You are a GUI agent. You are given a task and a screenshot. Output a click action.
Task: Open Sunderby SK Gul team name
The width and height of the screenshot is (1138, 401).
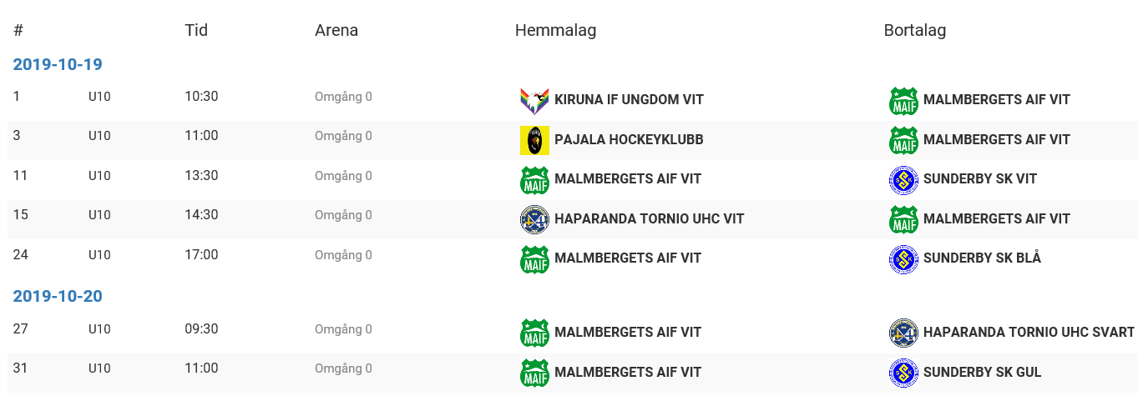pyautogui.click(x=982, y=373)
